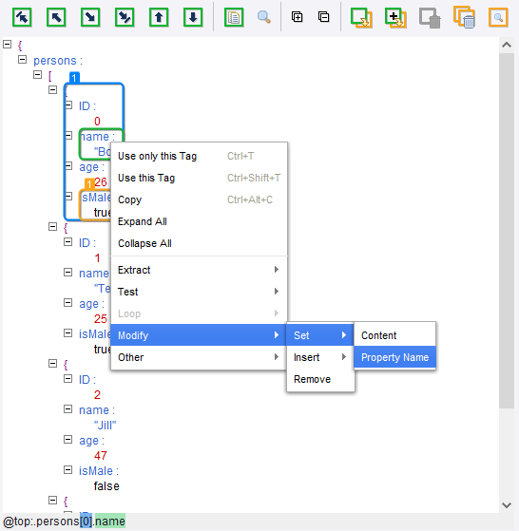Open the Other submenu

(x=200, y=357)
